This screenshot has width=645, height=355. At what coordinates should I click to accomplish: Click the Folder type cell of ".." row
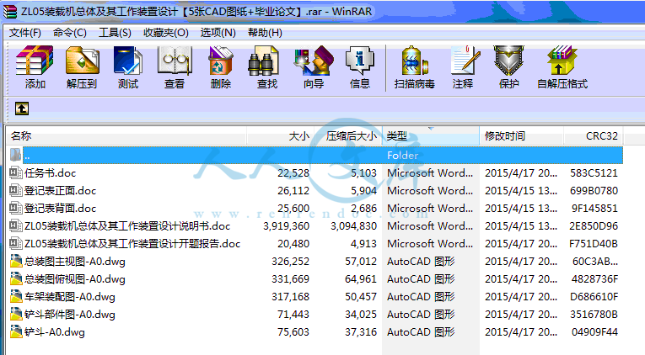coord(402,155)
